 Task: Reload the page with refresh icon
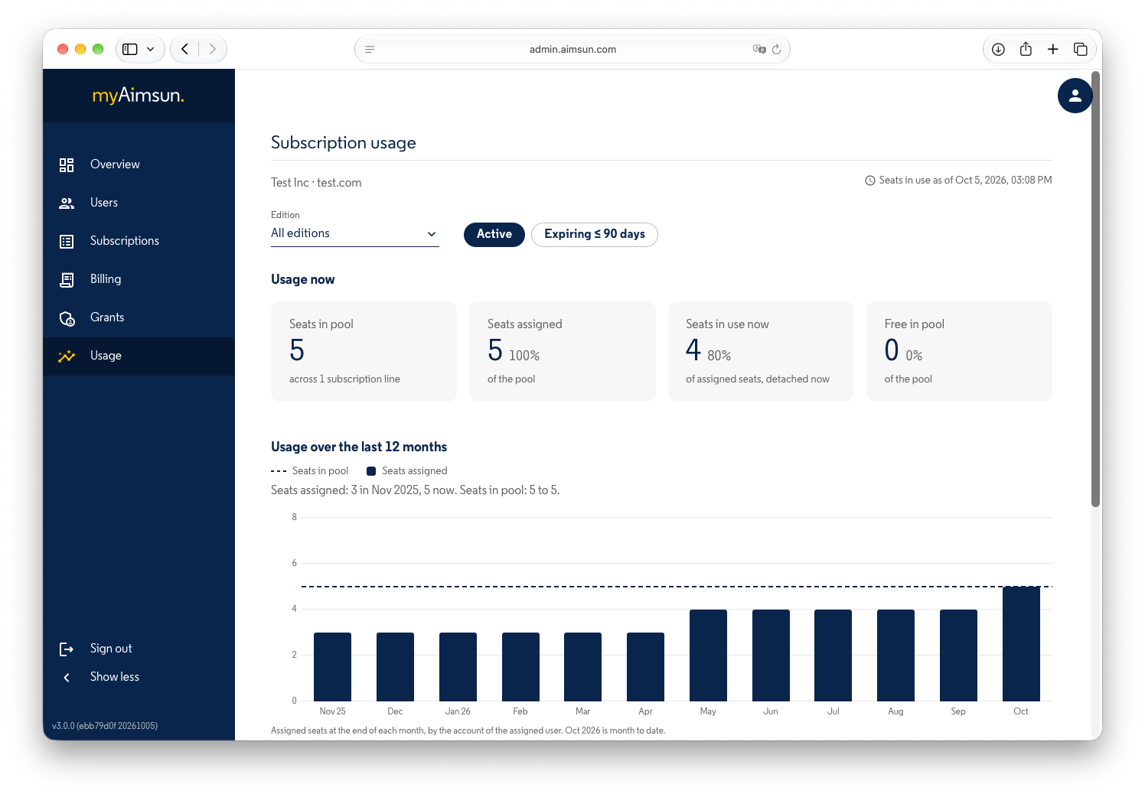tap(776, 49)
